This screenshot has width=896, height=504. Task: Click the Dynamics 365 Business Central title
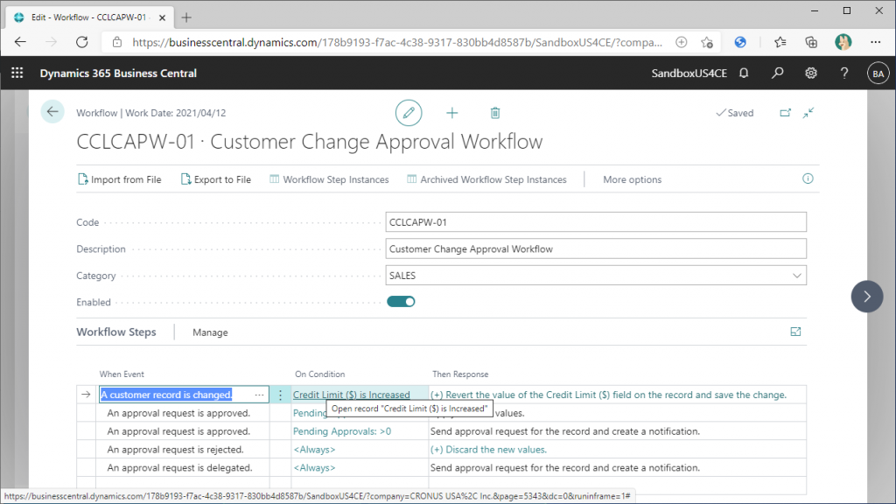tap(118, 73)
